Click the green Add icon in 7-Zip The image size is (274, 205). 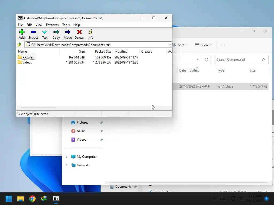pos(22,32)
